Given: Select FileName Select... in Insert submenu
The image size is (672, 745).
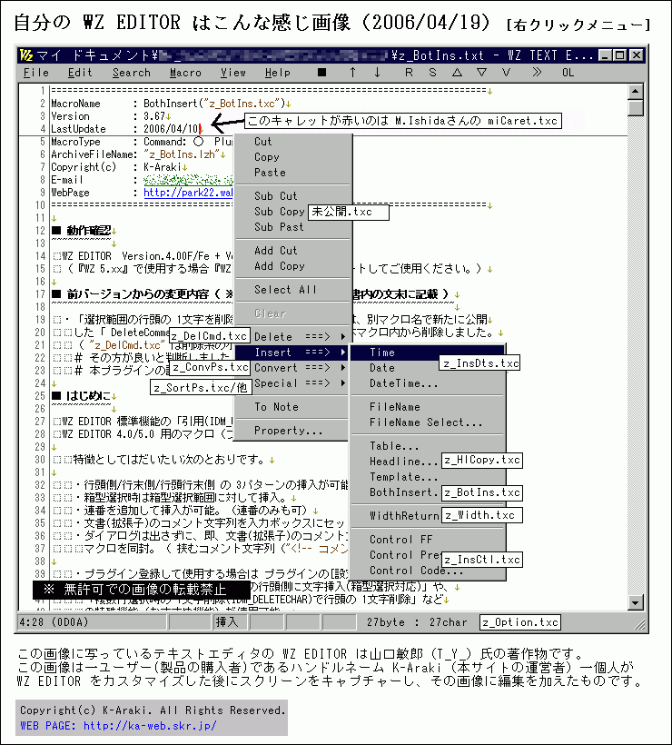Looking at the screenshot, I should click(x=428, y=422).
